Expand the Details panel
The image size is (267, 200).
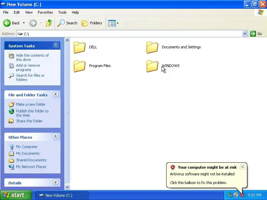55,182
